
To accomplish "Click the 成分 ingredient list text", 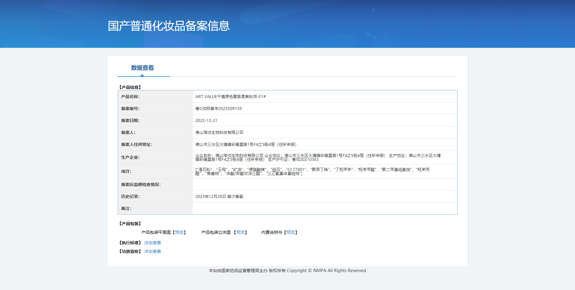I will pos(312,171).
